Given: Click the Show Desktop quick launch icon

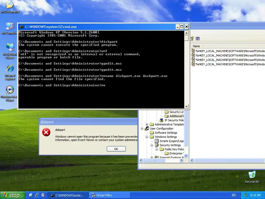Looking at the screenshot, I should 31,195.
